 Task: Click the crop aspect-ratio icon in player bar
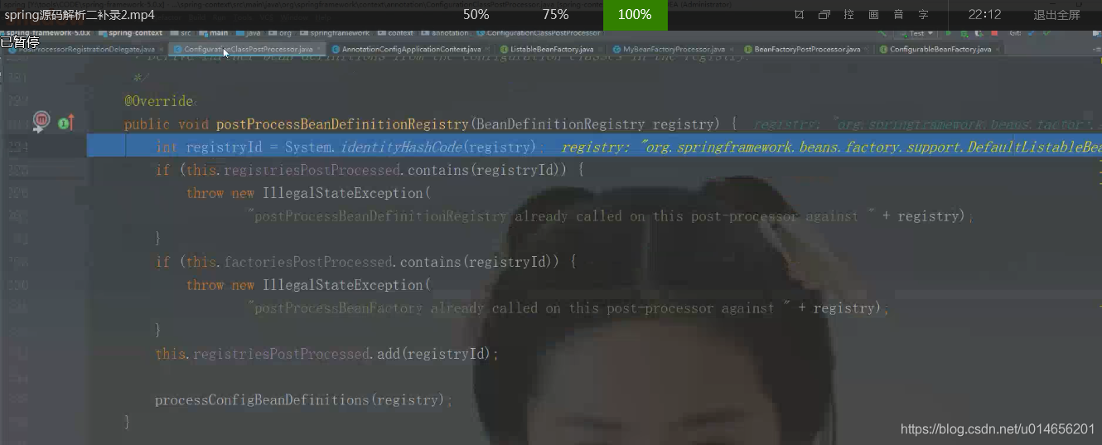tap(799, 15)
